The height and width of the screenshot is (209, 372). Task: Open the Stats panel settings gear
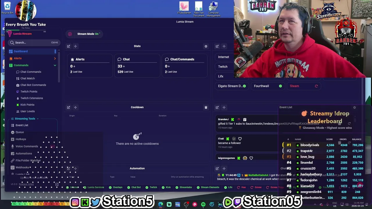coord(206,46)
